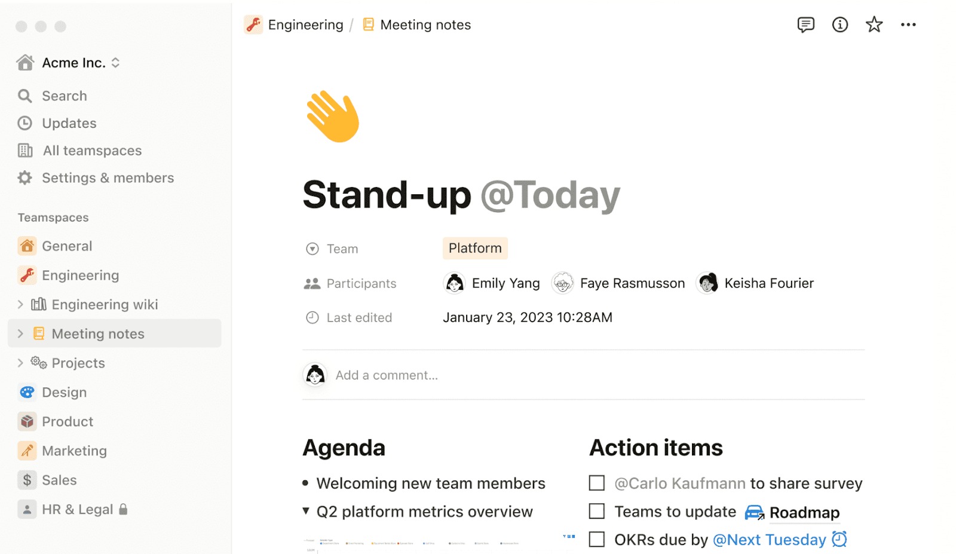
Task: Open the three-dots page menu
Action: point(908,25)
